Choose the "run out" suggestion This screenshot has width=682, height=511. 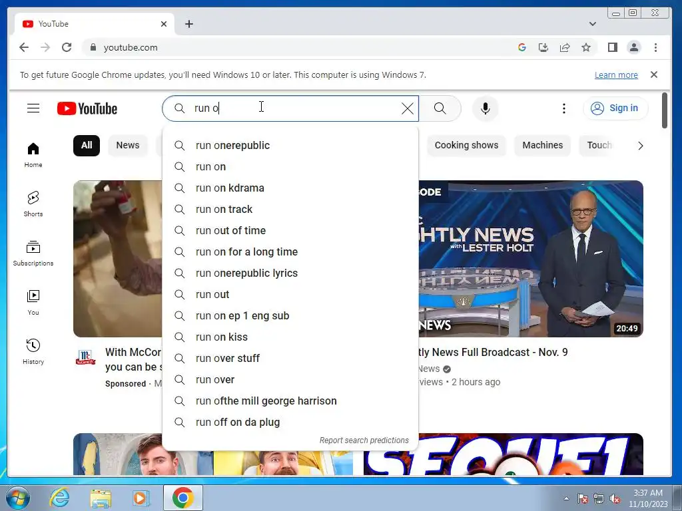(290, 295)
